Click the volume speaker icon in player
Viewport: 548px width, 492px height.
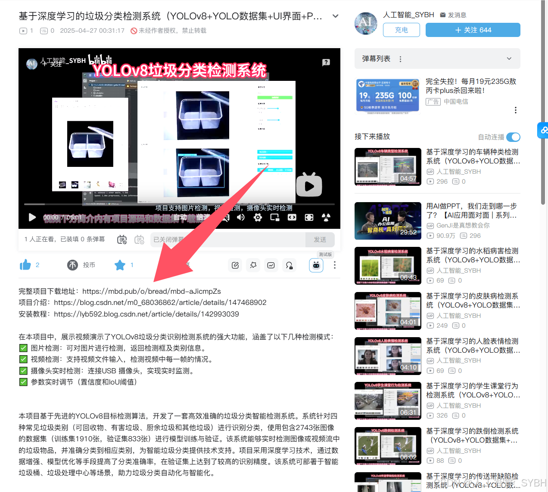pos(241,217)
